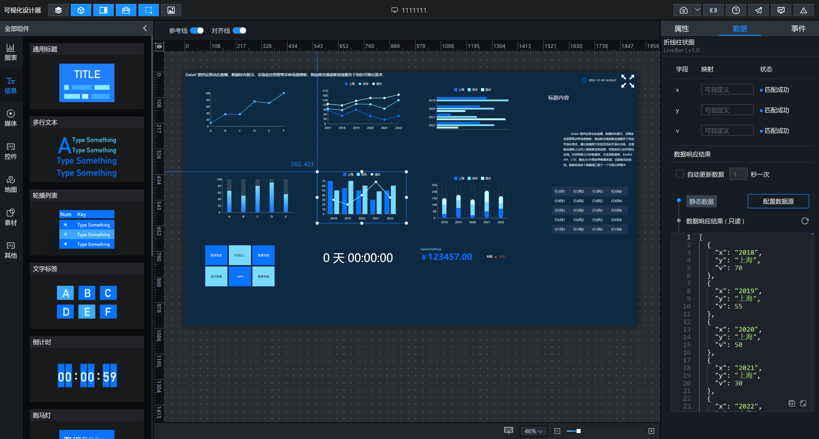Click the ruler eye visibility icon
This screenshot has width=819, height=439.
(x=159, y=46)
